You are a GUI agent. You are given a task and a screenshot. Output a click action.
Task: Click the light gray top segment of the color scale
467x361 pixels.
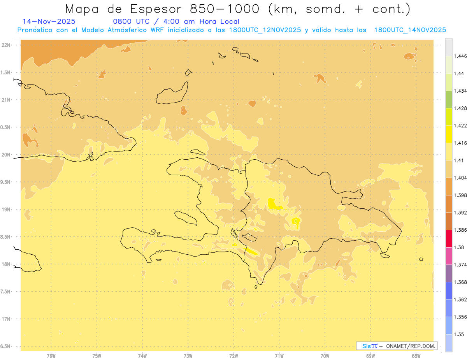coord(449,47)
